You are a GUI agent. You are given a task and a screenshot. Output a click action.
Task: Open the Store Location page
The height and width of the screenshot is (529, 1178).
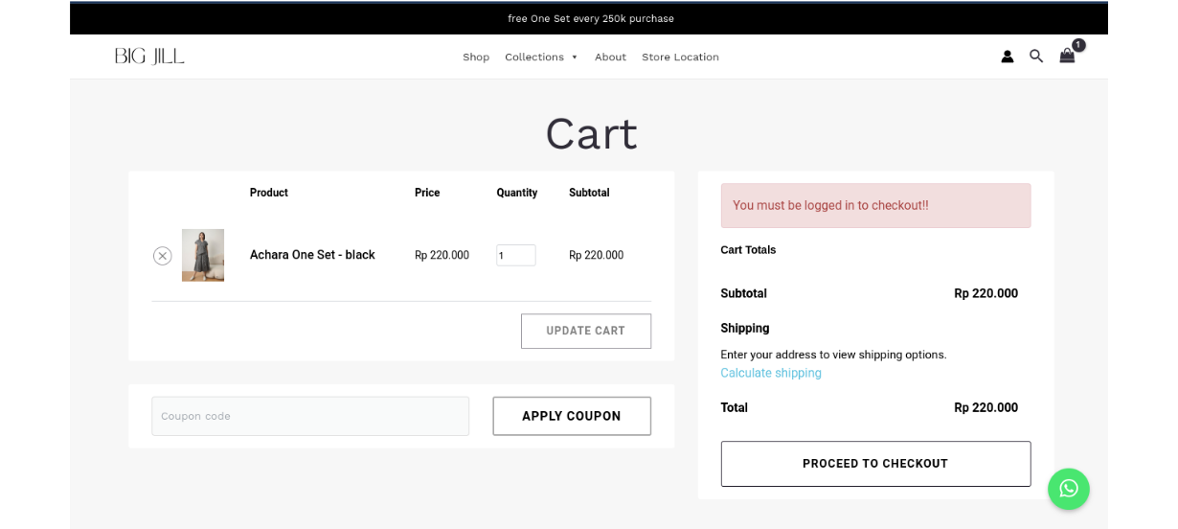680,57
